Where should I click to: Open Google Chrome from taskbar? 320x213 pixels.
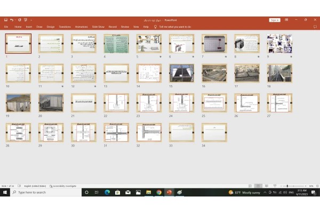159,192
